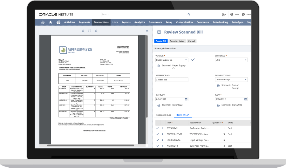Open the Transactions menu
This screenshot has height=168, width=286.
101,22
